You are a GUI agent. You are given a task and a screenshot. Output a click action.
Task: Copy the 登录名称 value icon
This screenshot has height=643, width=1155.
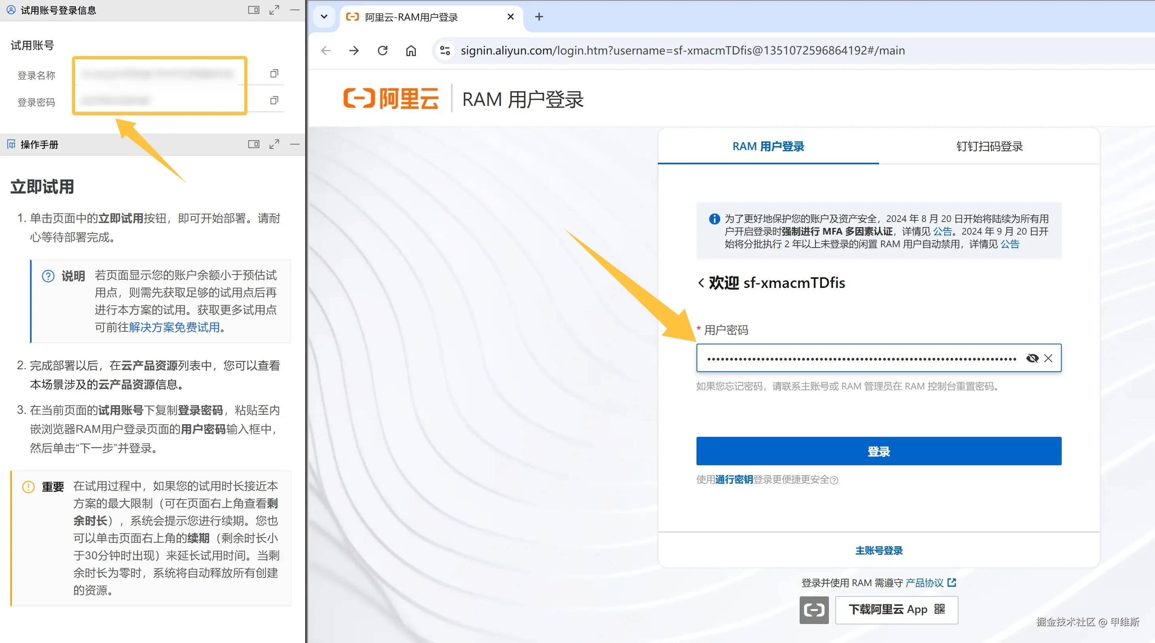point(274,73)
